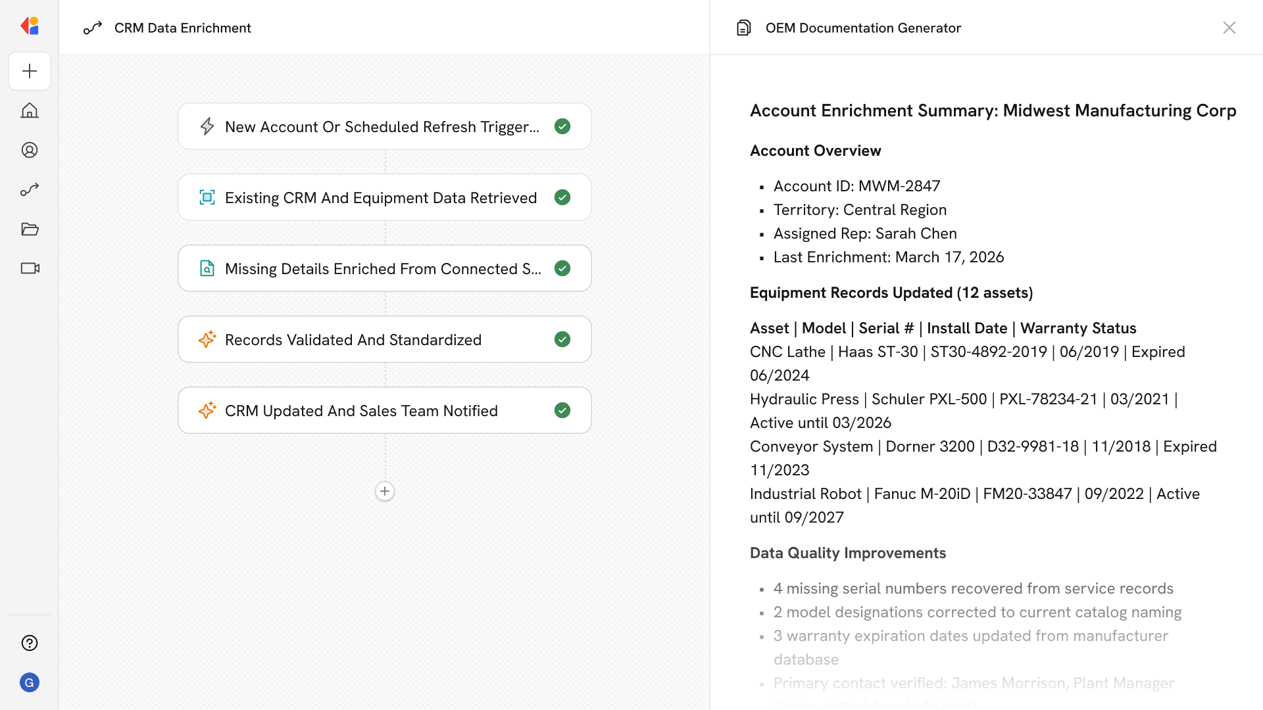Click the app logo at top left

[30, 26]
